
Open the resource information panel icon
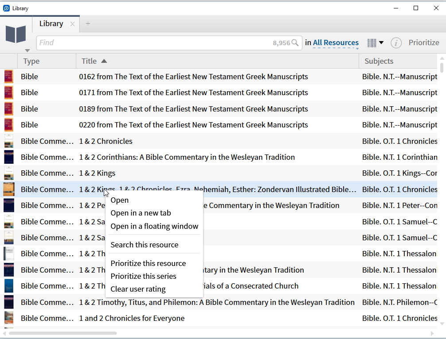[396, 43]
